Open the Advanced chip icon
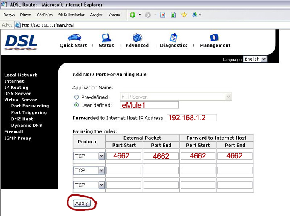Screen dimensions: 290x216 tap(137, 38)
